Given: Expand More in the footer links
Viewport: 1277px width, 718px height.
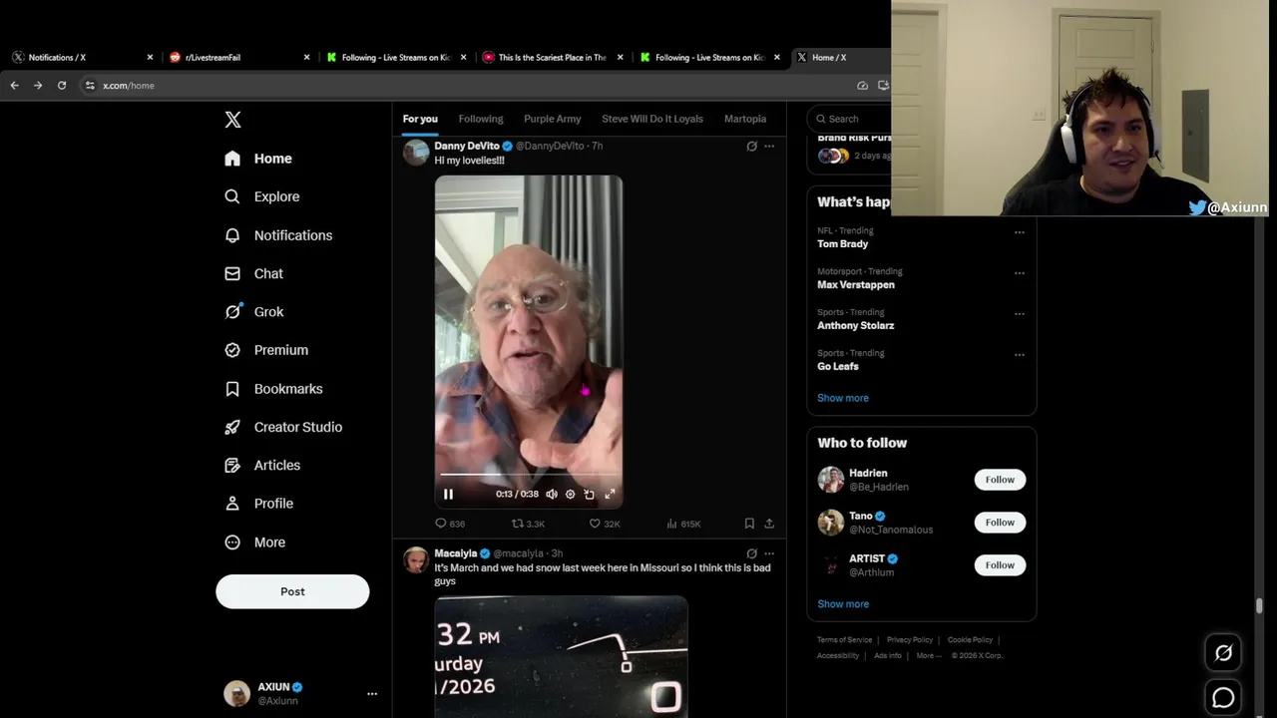Looking at the screenshot, I should (928, 656).
